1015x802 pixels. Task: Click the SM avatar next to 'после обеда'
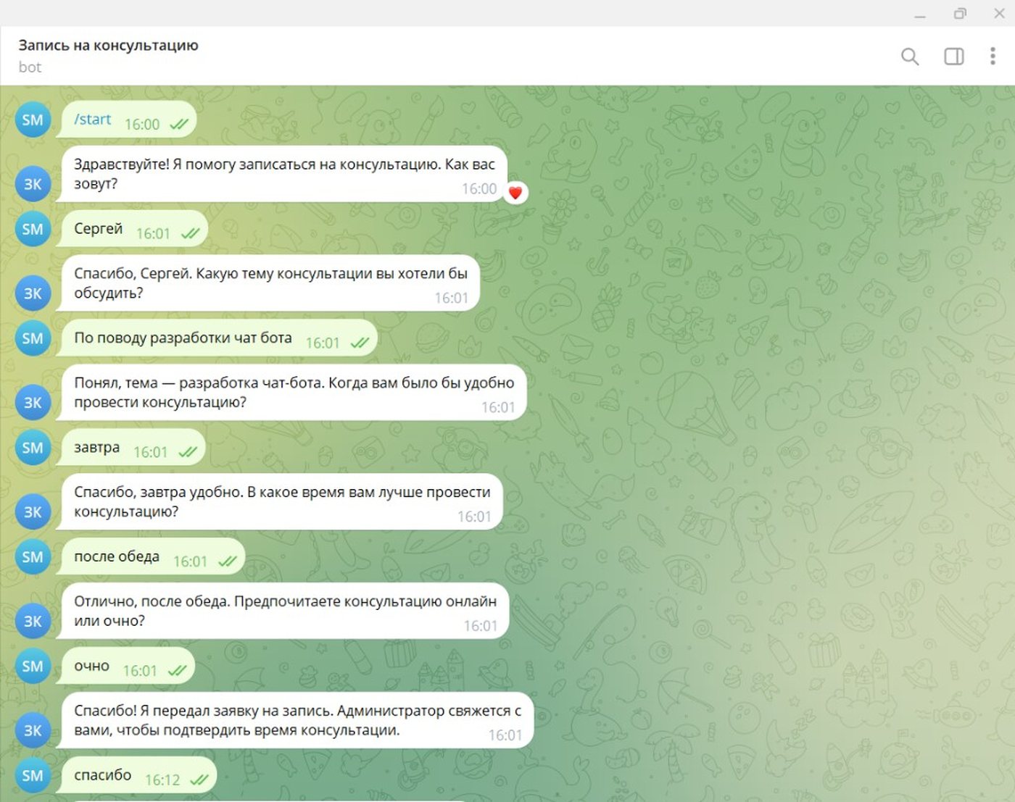[x=33, y=557]
